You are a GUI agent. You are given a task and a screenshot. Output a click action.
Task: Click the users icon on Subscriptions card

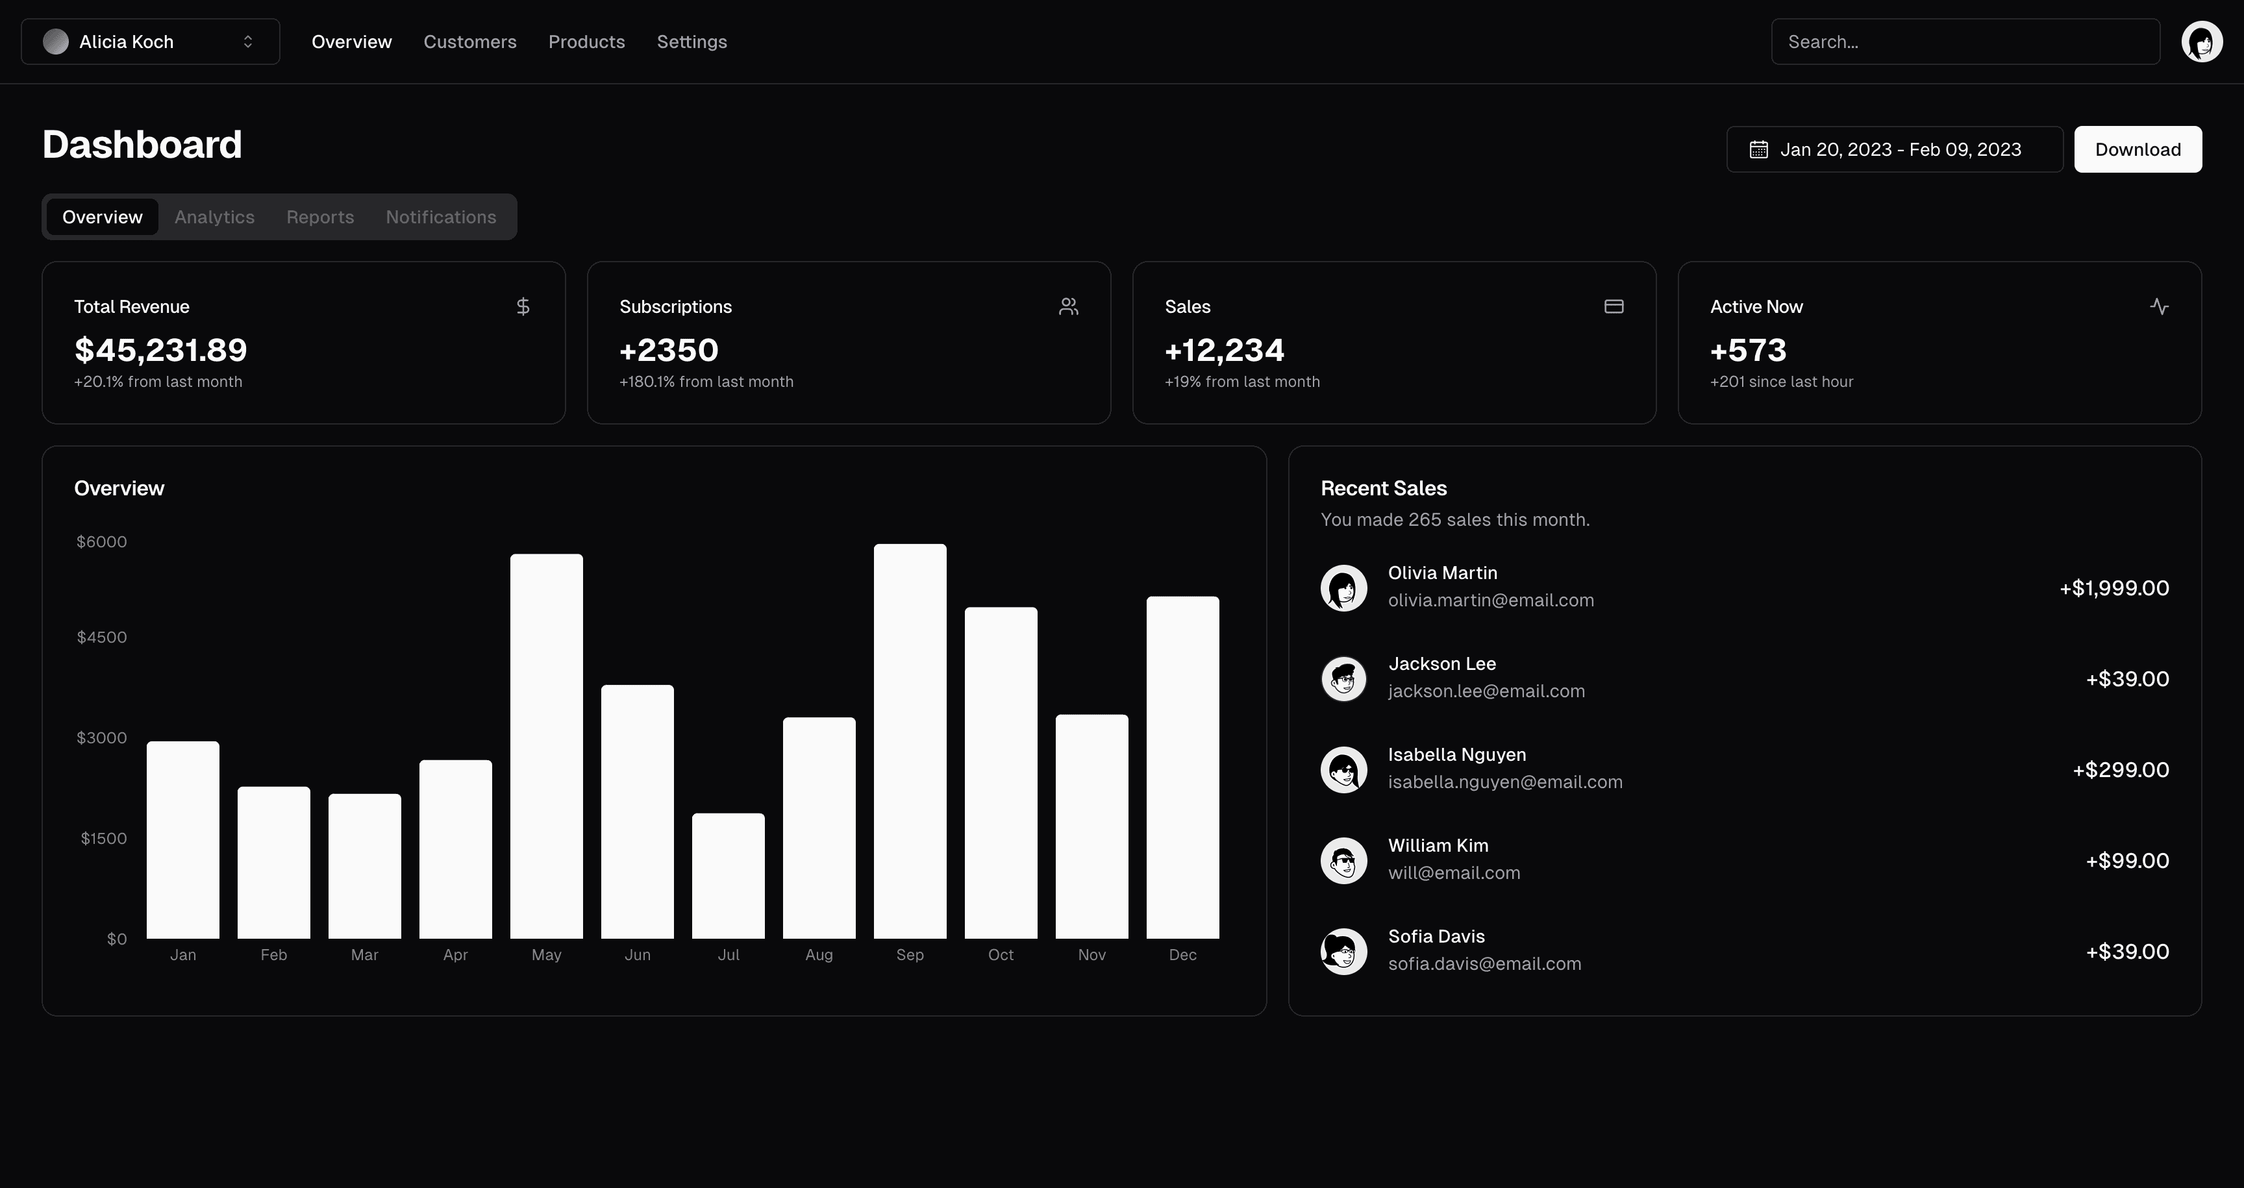tap(1068, 306)
